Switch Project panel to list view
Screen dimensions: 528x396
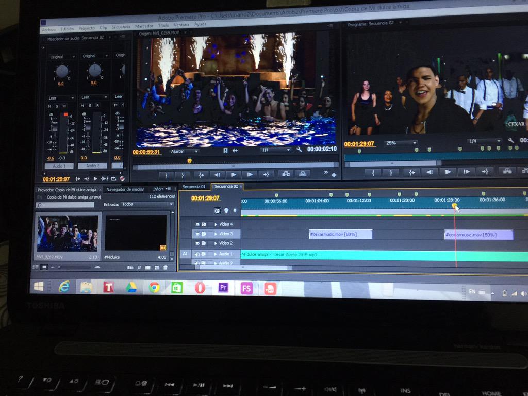pyautogui.click(x=36, y=267)
